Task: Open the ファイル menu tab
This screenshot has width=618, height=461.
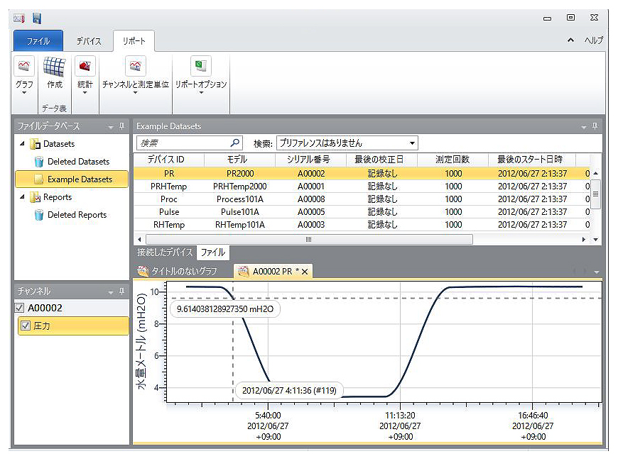Action: tap(38, 41)
